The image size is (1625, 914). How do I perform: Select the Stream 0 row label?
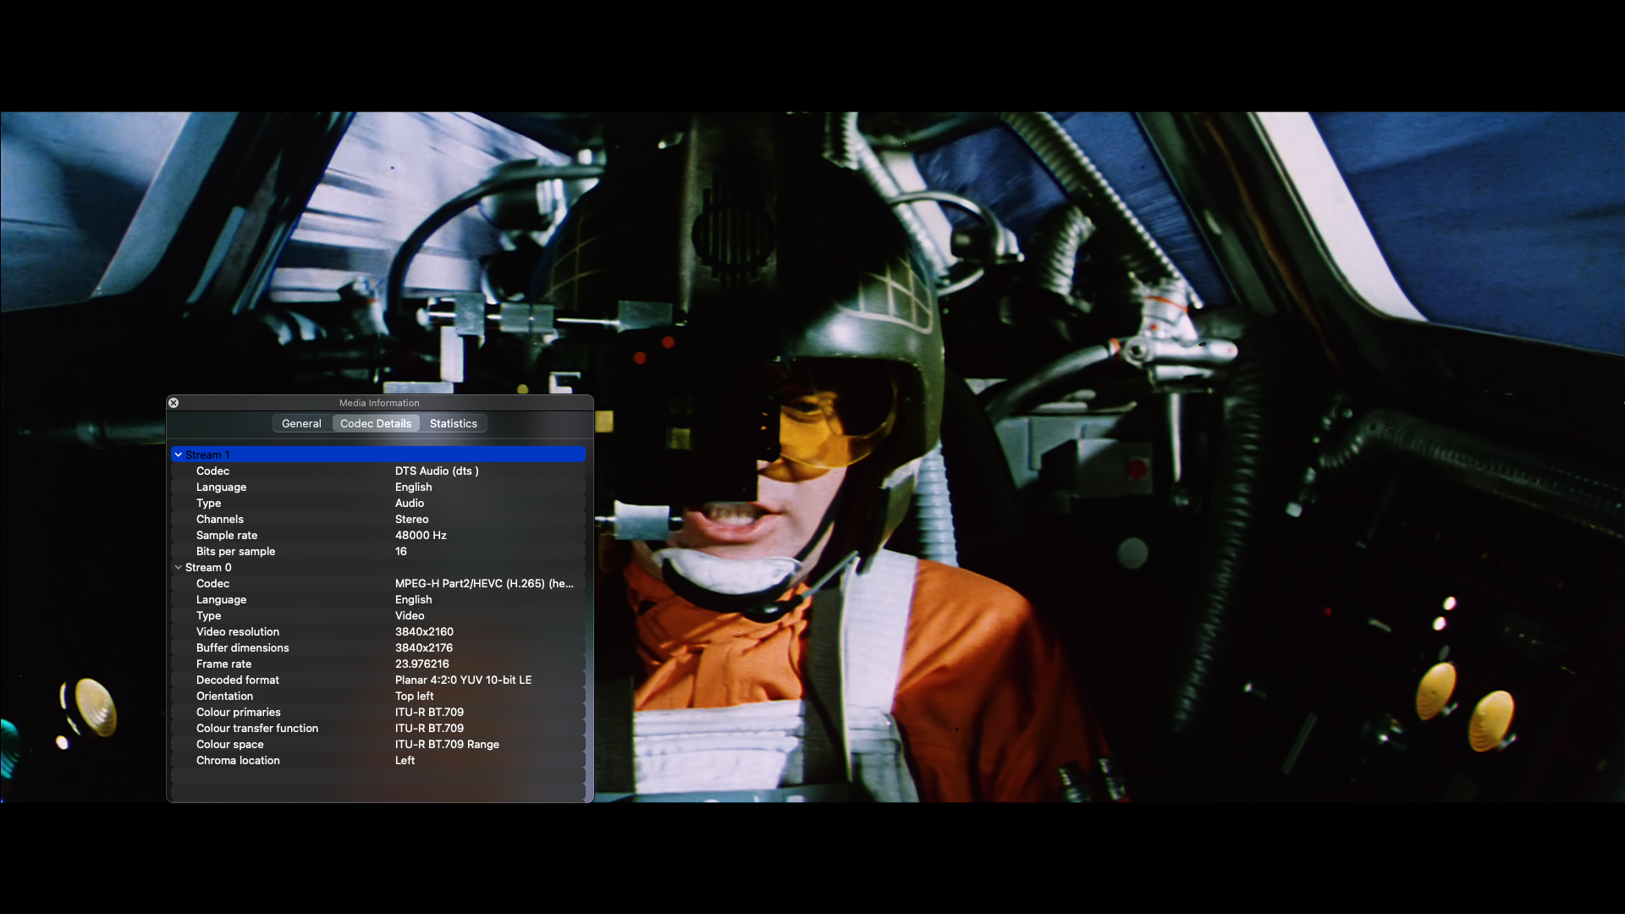(208, 567)
